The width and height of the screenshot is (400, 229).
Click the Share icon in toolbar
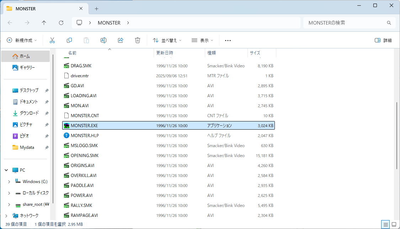click(x=121, y=40)
